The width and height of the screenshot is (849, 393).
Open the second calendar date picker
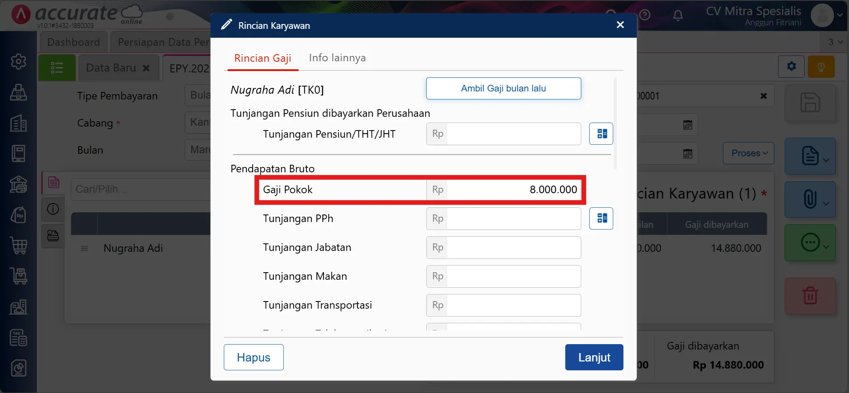[x=688, y=154]
